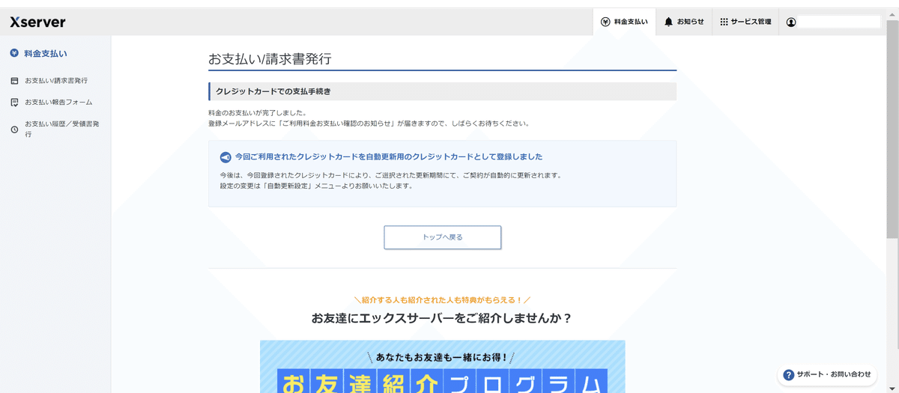Click the bell notification icon
This screenshot has width=899, height=393.
click(669, 22)
